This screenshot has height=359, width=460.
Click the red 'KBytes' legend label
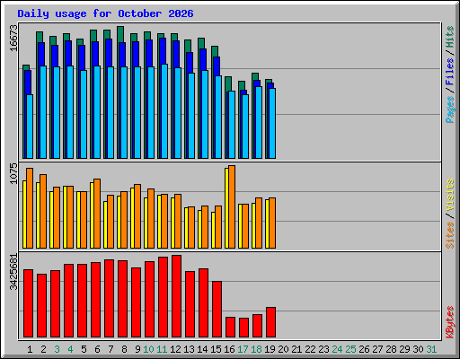[450, 322]
